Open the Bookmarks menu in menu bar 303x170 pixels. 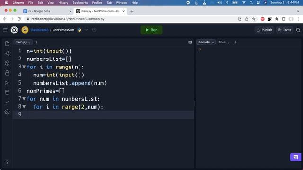tap(80, 3)
